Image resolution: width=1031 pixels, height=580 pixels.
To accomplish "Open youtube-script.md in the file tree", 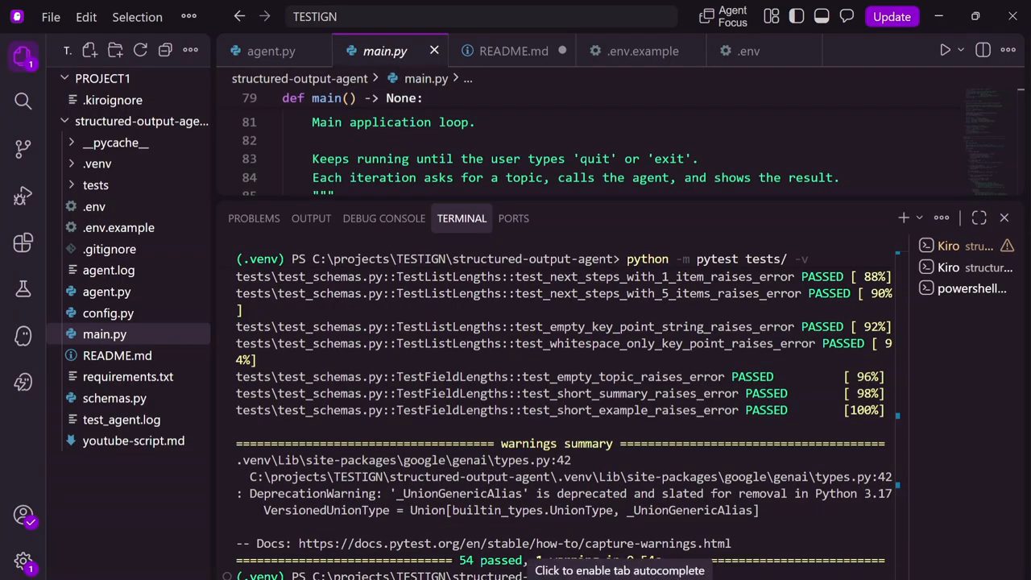I will click(133, 441).
